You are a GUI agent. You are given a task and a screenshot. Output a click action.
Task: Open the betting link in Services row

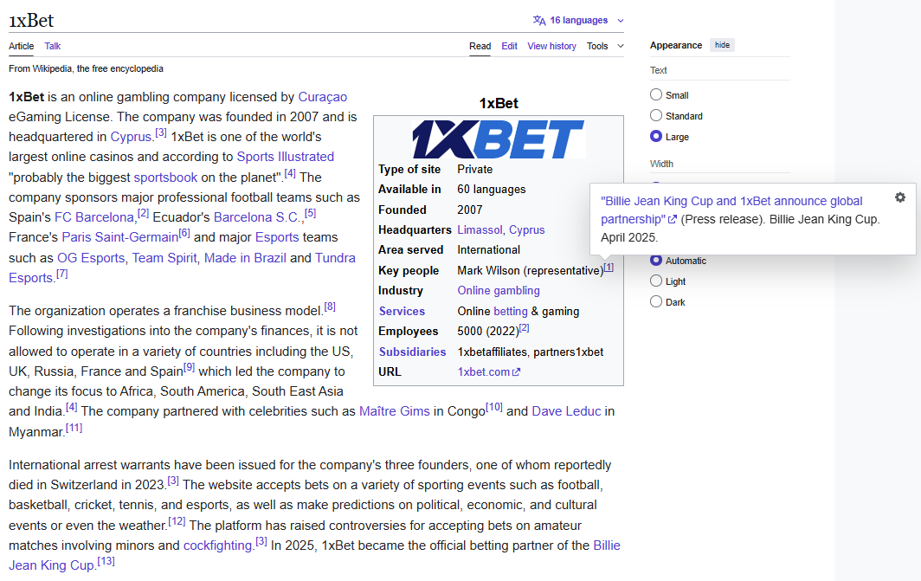[511, 312]
